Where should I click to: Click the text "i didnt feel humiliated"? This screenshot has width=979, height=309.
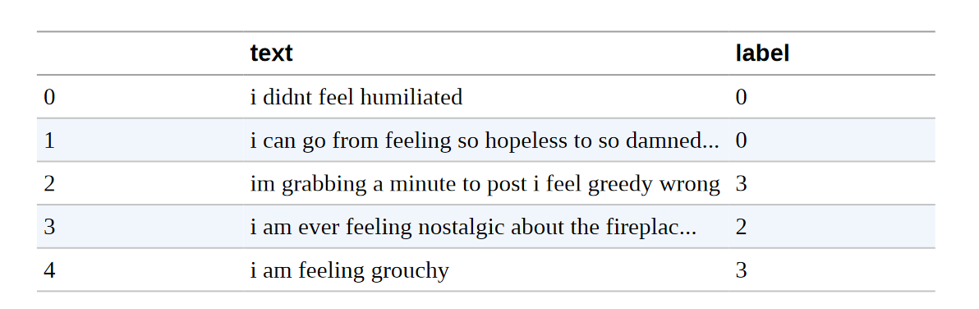pos(356,97)
